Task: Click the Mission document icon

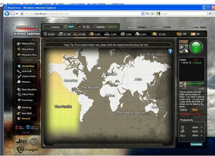Action: 19,82
